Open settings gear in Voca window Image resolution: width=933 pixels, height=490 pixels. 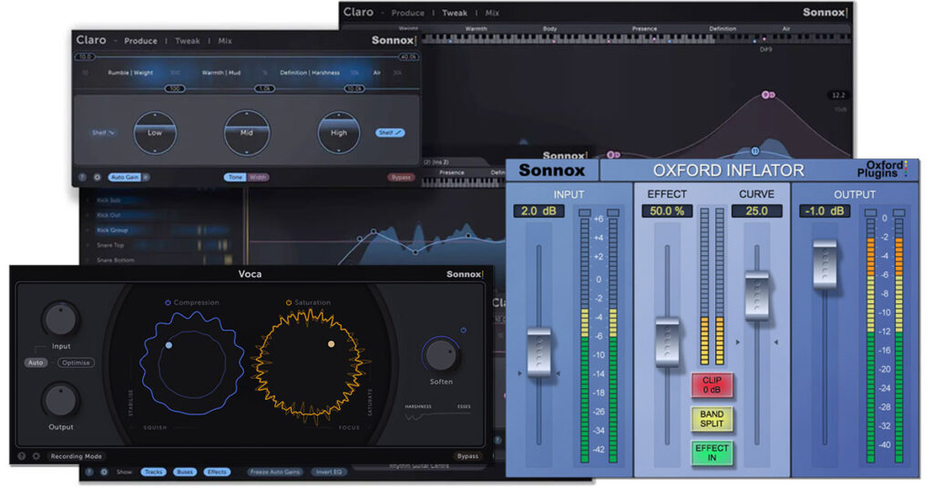pos(36,456)
